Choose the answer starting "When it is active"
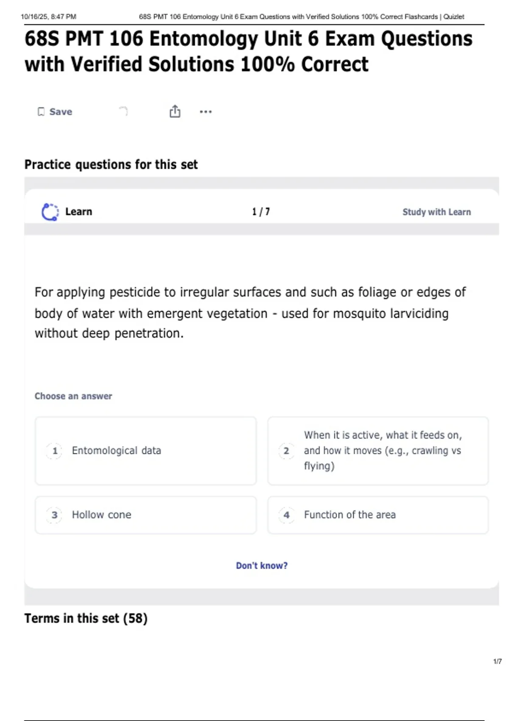Image resolution: width=509 pixels, height=721 pixels. coord(378,451)
